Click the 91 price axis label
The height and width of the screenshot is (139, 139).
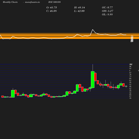(130, 68)
